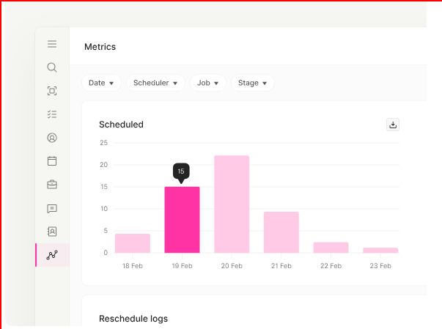Click the 22 Feb axis label
Viewport: 442px width, 329px height.
pyautogui.click(x=331, y=266)
